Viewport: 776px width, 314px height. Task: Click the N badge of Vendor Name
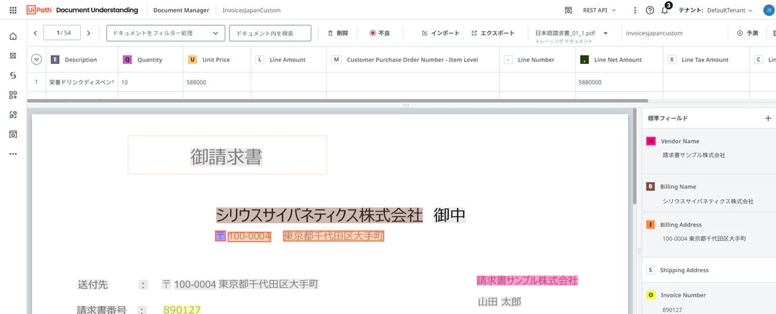tap(651, 141)
